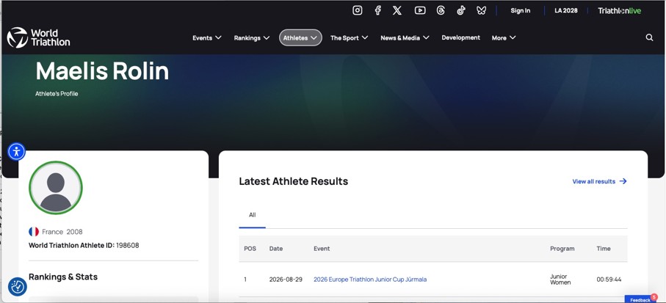Open View all results link
The image size is (666, 303).
pos(599,181)
